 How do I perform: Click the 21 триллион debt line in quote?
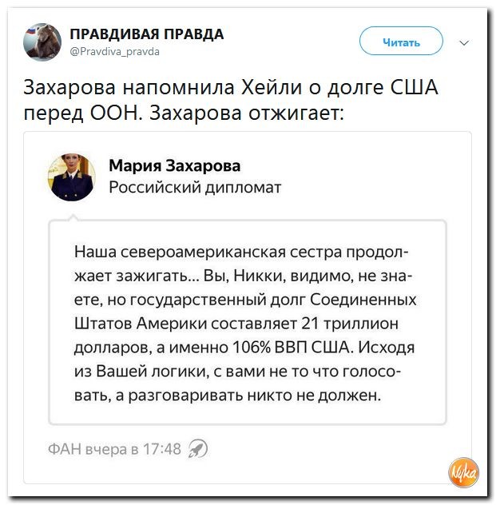pos(246,324)
